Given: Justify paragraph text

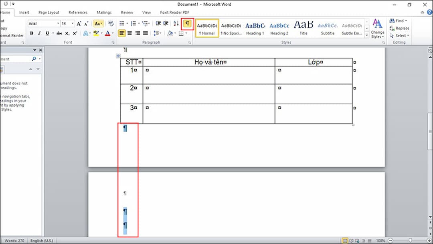Looking at the screenshot, I should [x=145, y=33].
